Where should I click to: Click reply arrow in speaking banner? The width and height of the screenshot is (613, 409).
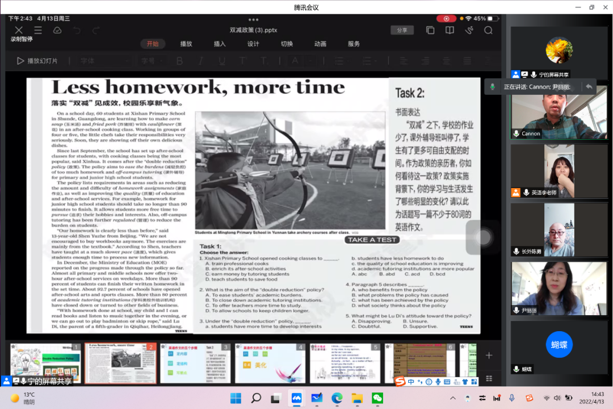[589, 87]
